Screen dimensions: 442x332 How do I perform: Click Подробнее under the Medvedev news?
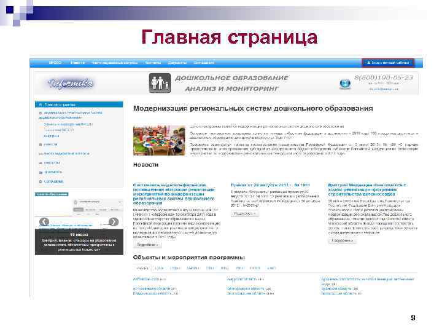pos(342,240)
